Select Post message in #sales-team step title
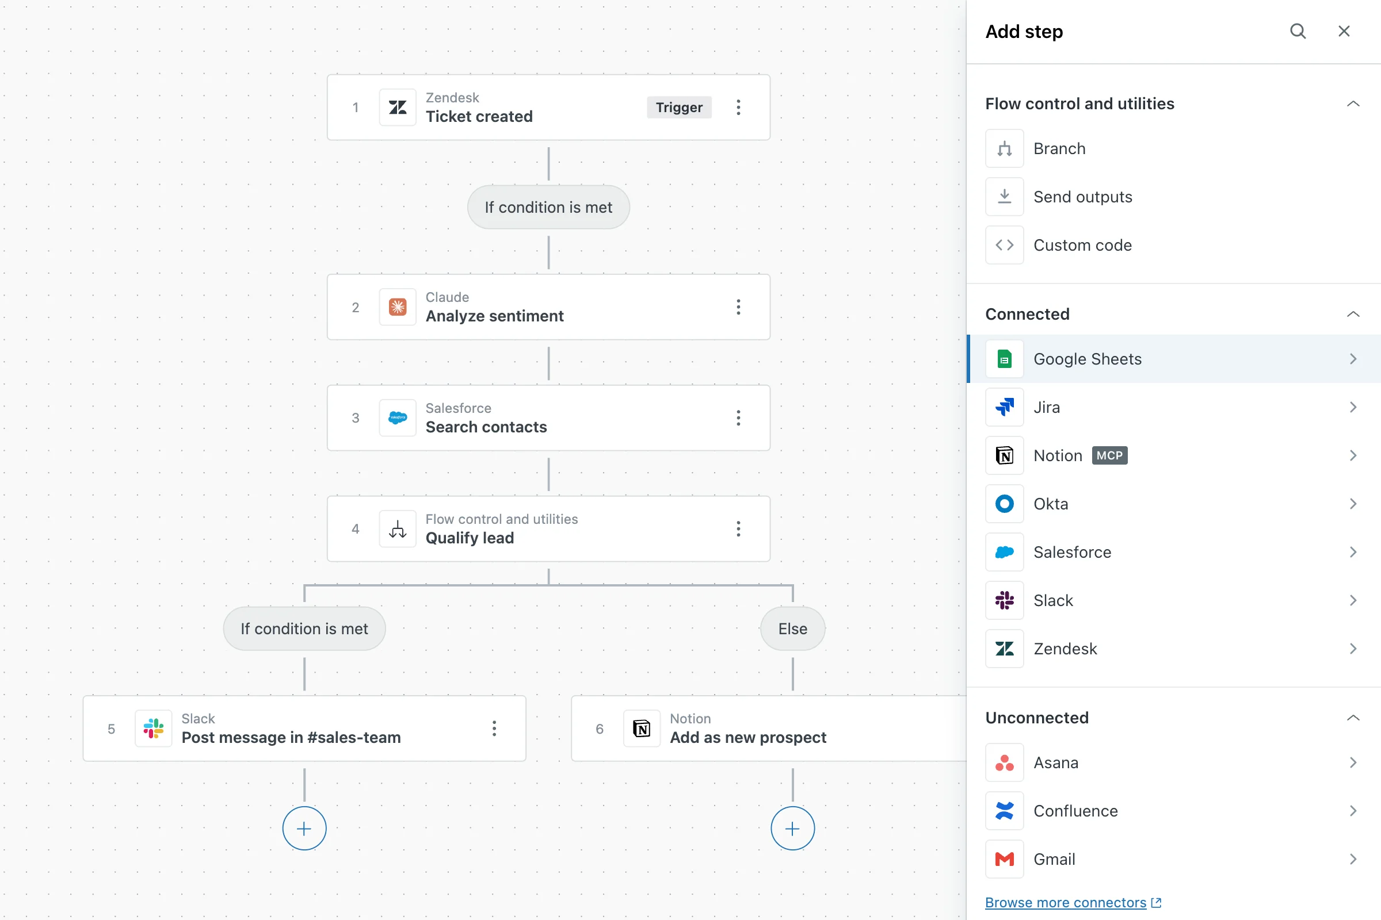Screen dimensions: 1381x920 tap(291, 737)
